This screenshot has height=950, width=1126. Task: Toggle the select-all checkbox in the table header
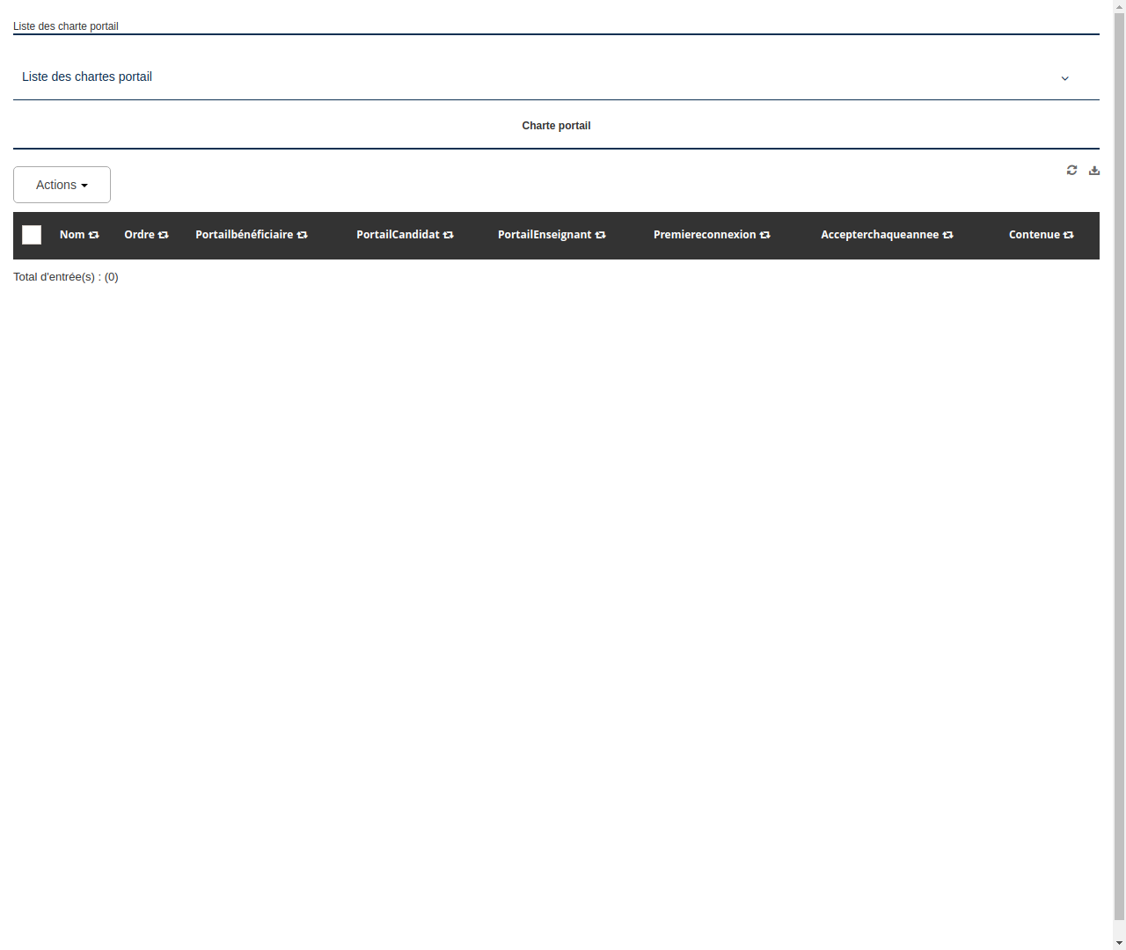click(x=32, y=235)
